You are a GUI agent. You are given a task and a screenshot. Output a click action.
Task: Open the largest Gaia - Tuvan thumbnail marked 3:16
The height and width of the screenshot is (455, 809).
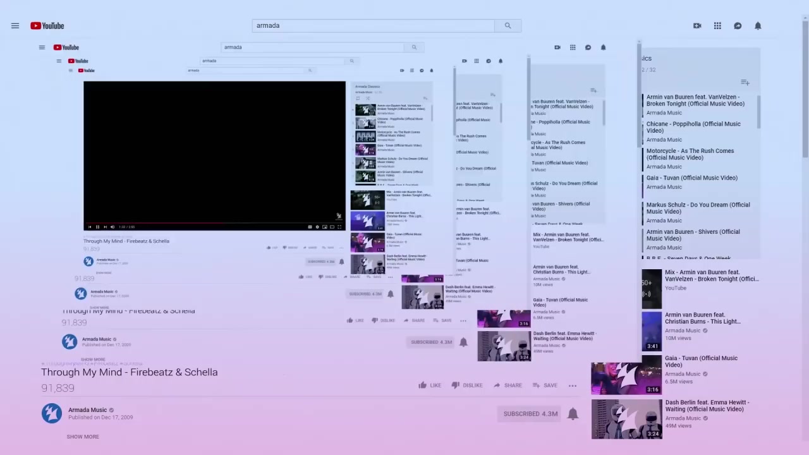pos(626,378)
